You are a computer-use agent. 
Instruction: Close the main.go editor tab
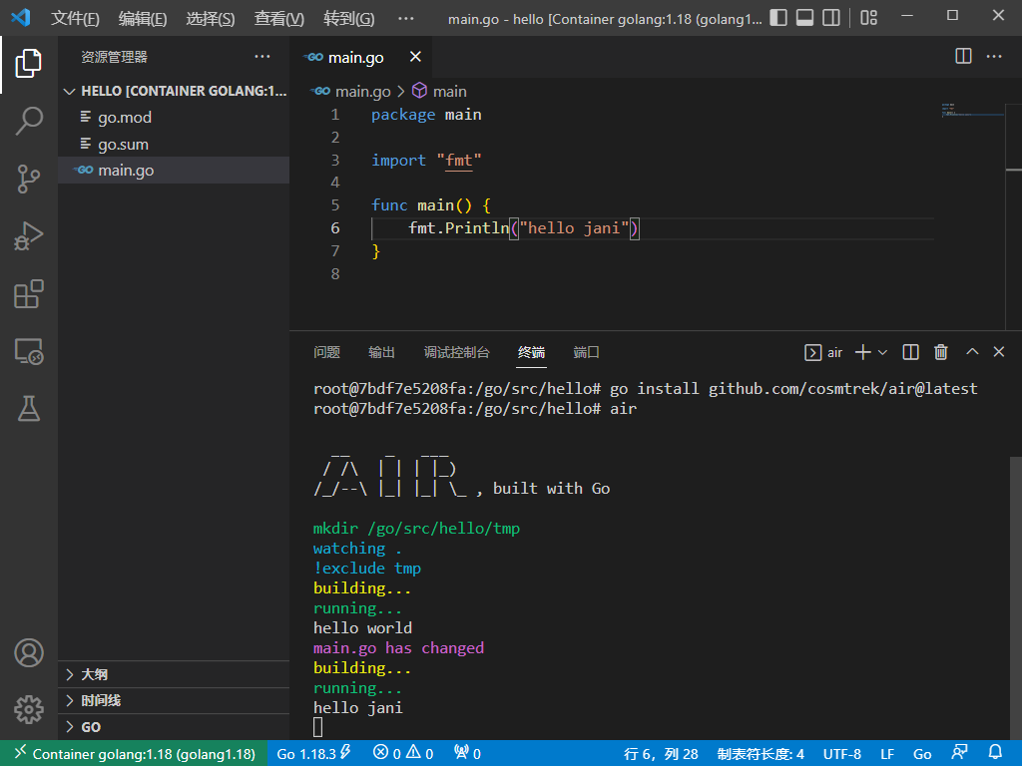pyautogui.click(x=415, y=57)
